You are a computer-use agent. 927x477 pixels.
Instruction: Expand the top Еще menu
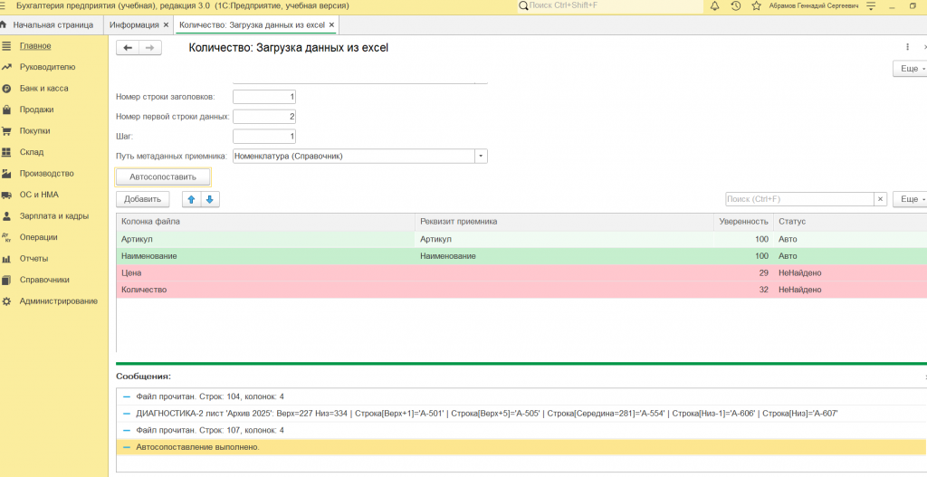click(x=911, y=69)
